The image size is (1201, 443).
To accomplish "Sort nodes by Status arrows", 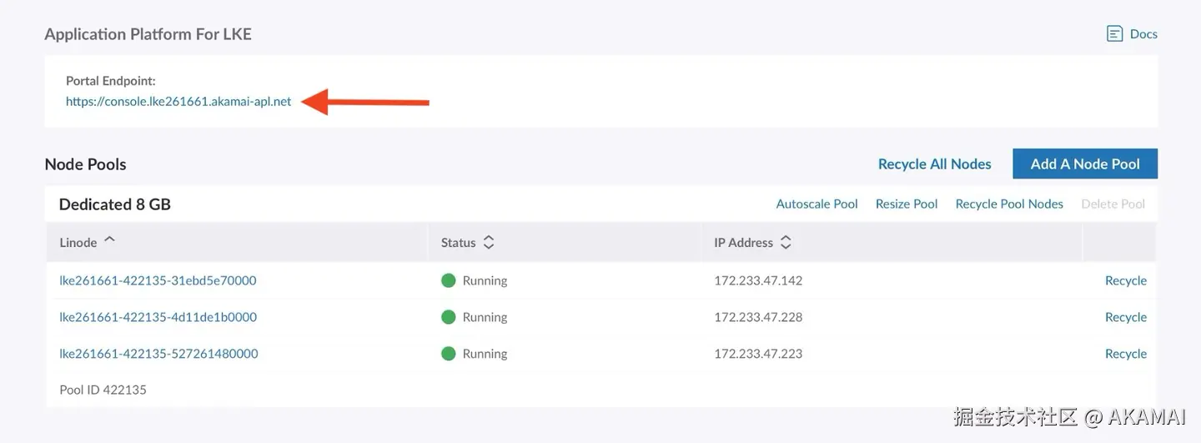I will 489,243.
